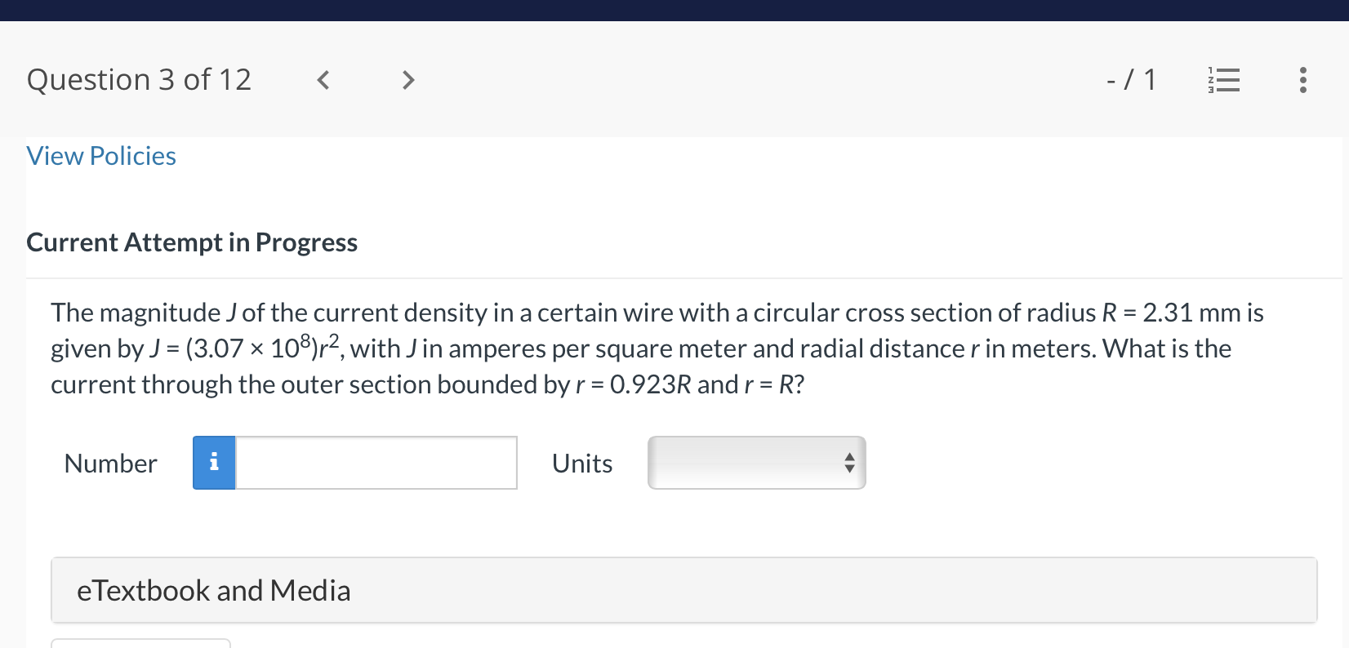
Task: Click the previous question chevron
Action: pyautogui.click(x=323, y=80)
